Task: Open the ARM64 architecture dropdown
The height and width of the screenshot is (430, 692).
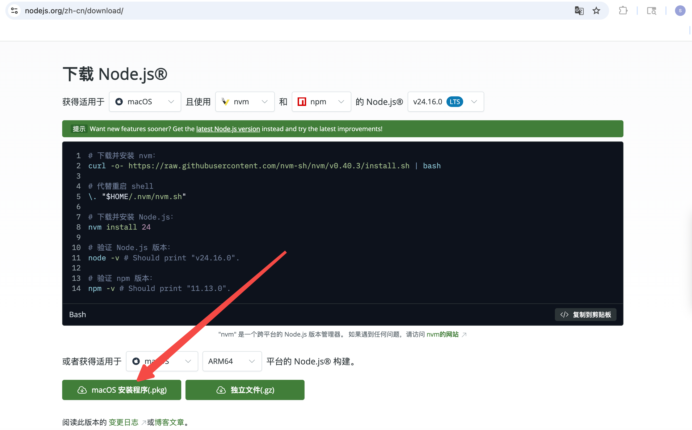Action: (x=232, y=361)
